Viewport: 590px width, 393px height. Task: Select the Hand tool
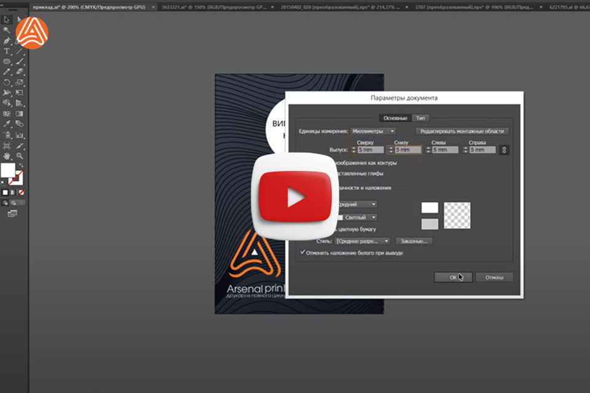click(x=7, y=156)
